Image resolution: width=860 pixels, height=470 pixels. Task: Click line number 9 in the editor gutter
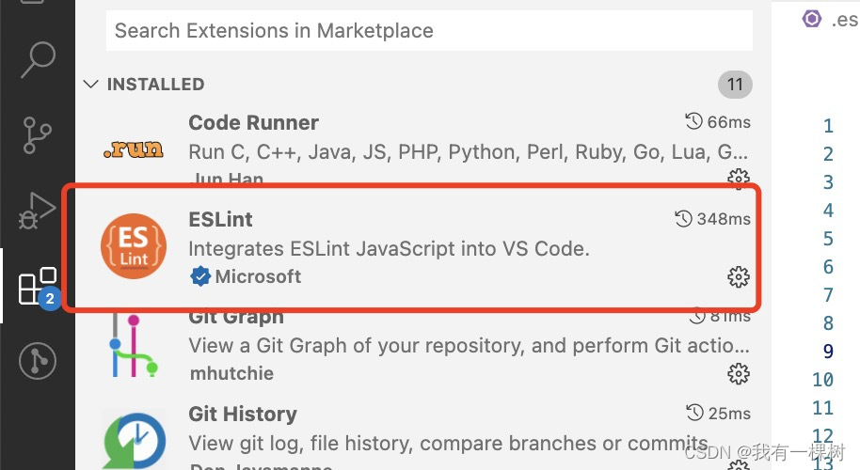click(827, 352)
